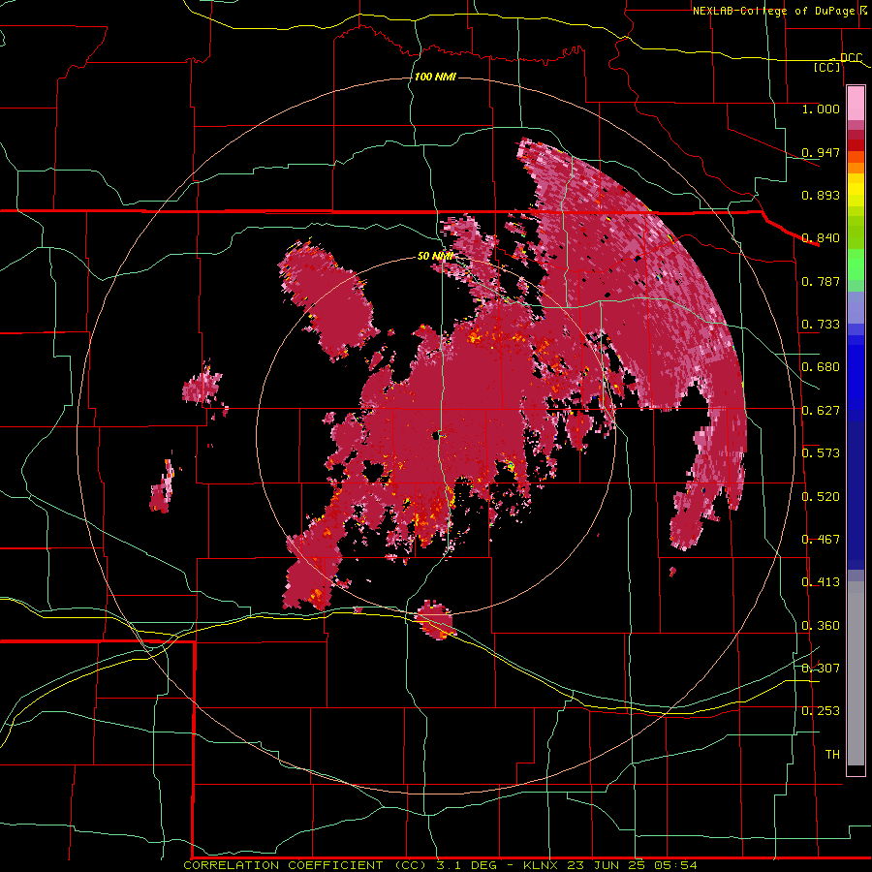Click the [CC] legend header

click(x=827, y=67)
